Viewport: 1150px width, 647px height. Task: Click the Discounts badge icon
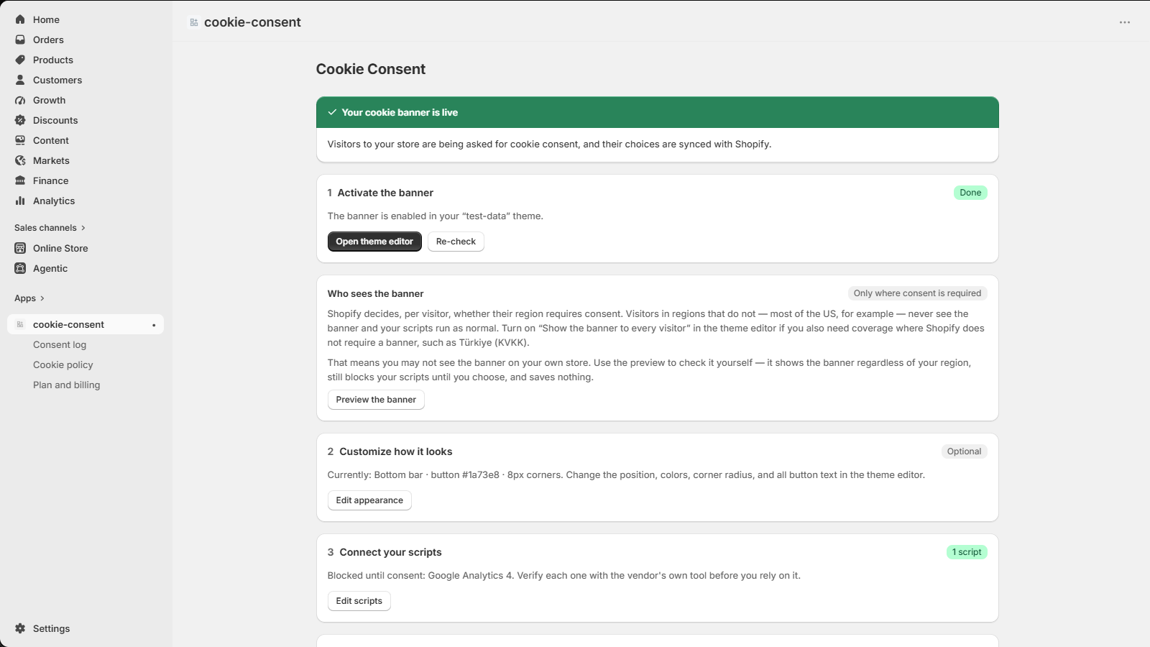tap(20, 120)
